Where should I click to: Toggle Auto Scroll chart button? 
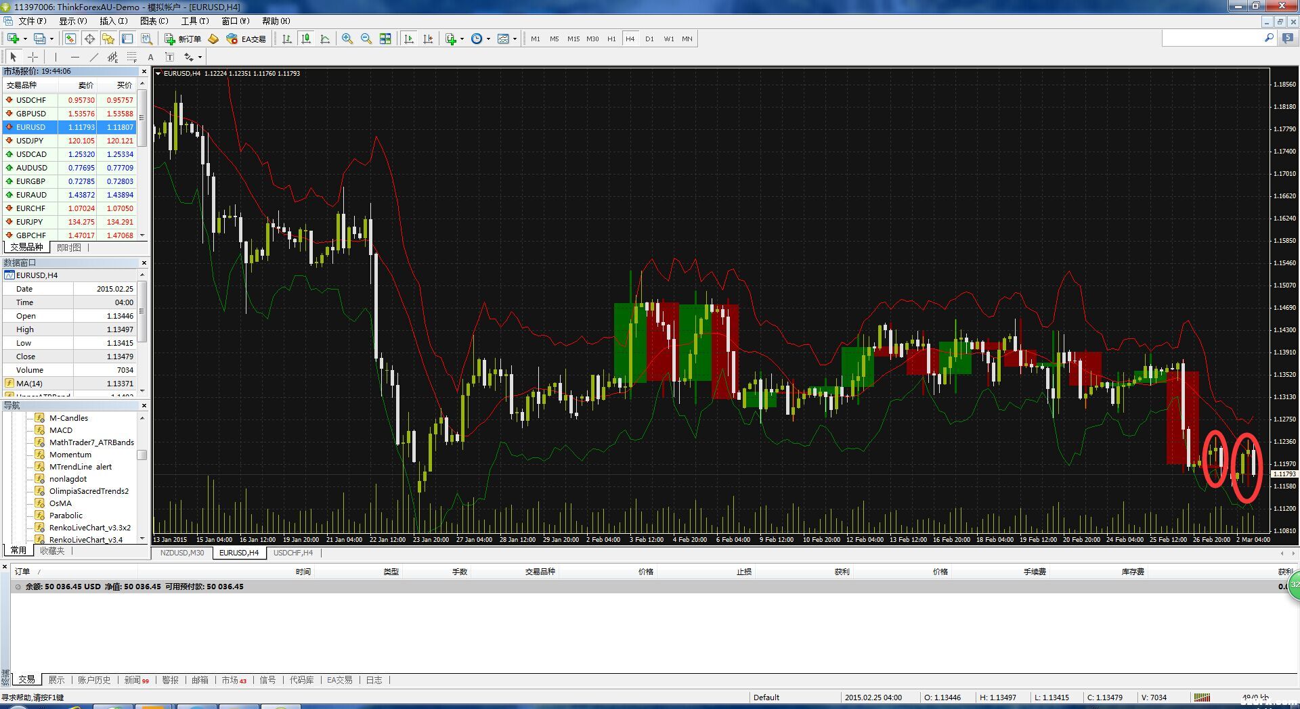coord(409,39)
